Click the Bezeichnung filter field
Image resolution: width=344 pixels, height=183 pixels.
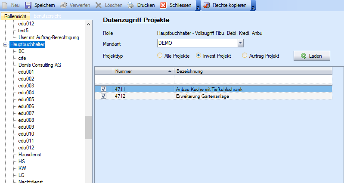pyautogui.click(x=253, y=79)
